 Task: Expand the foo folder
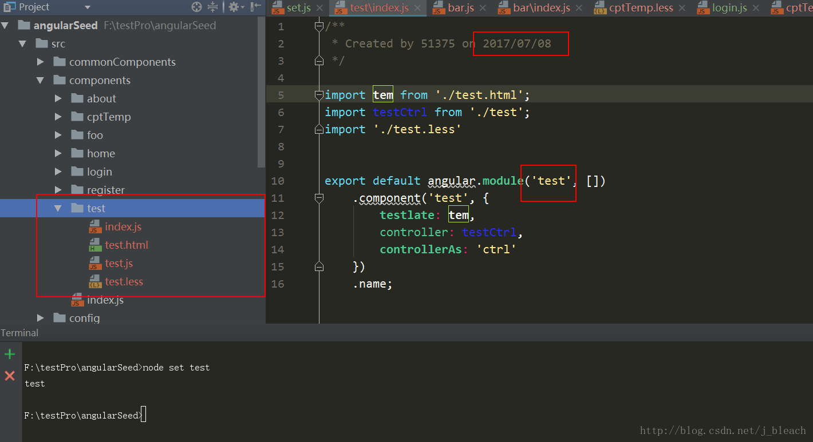[58, 136]
